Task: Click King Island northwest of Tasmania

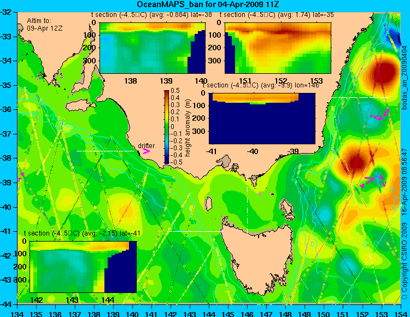Action: 208,203
